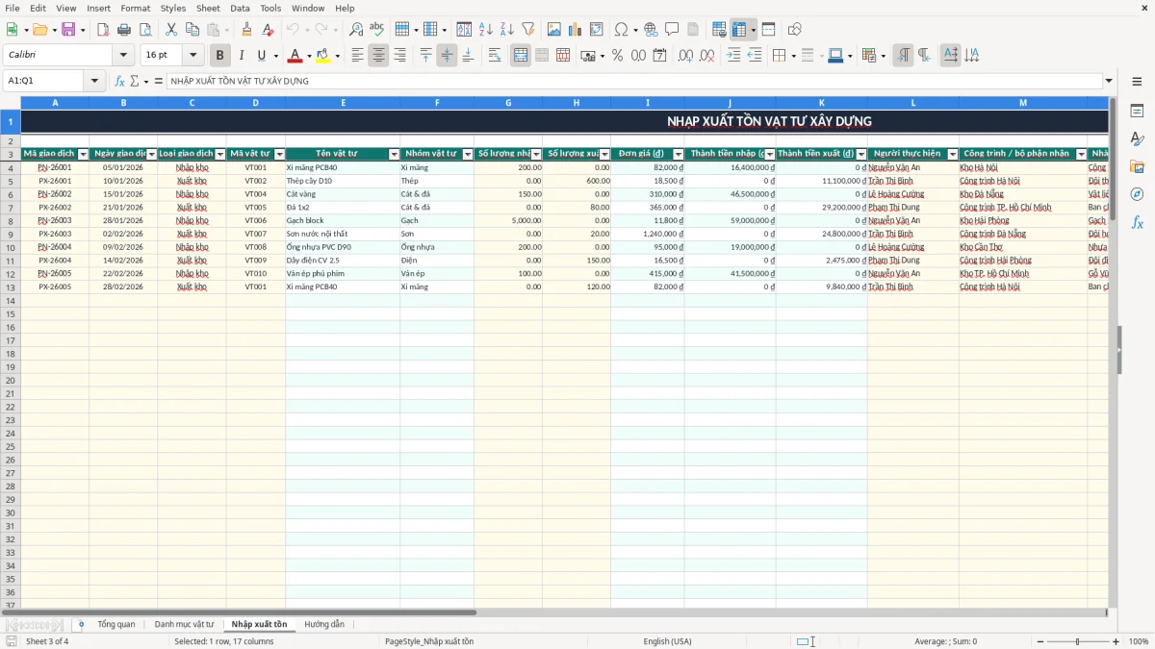Open the Format menu
The width and height of the screenshot is (1155, 649).
point(135,8)
